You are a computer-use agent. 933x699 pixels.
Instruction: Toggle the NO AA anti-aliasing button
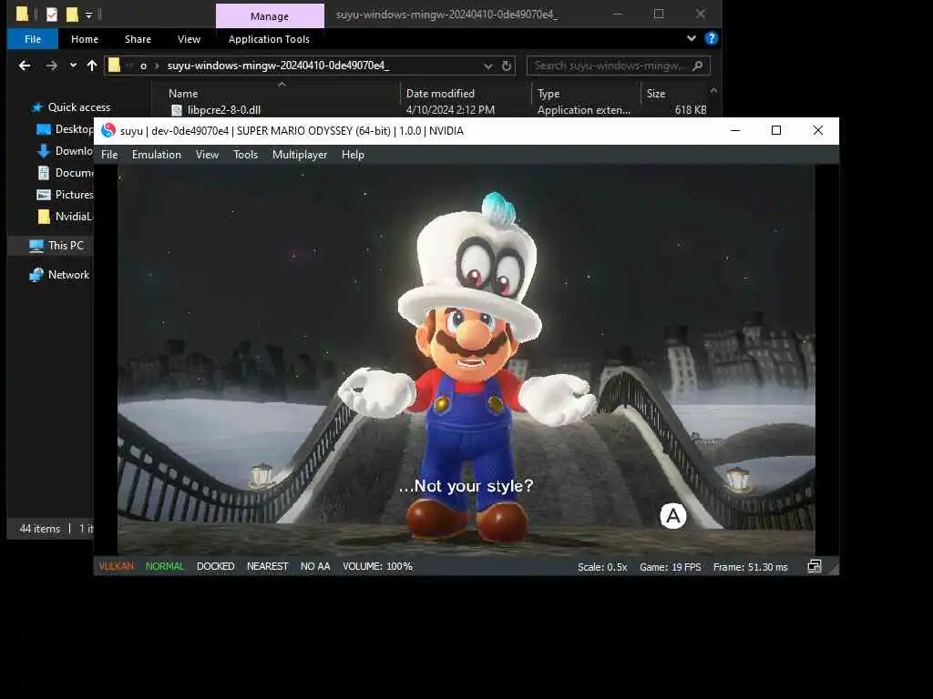pos(315,566)
